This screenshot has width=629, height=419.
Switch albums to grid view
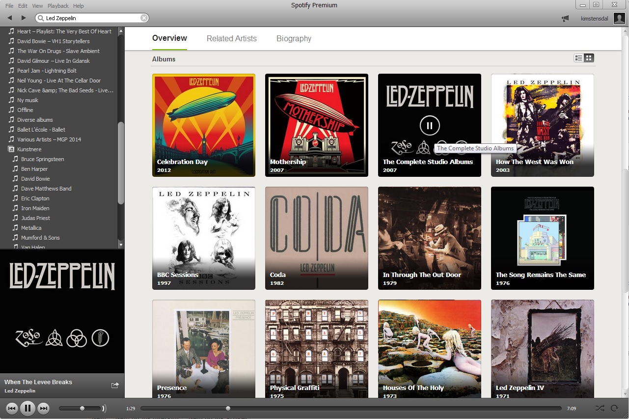pyautogui.click(x=589, y=58)
